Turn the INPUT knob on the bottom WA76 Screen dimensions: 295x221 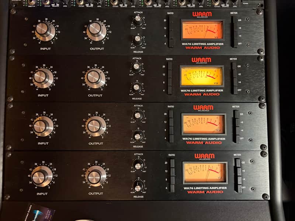(42, 176)
